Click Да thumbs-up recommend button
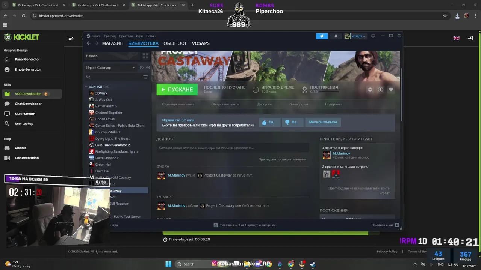 (269, 122)
